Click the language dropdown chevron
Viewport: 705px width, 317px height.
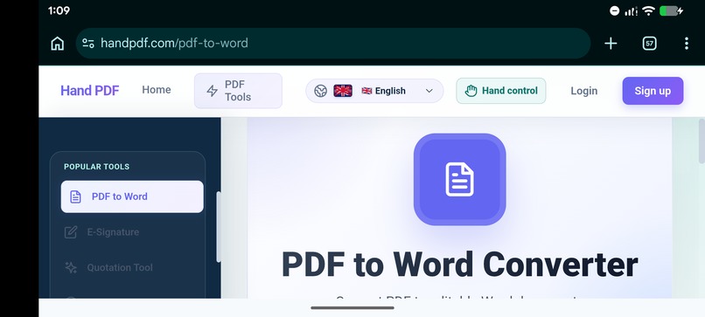(x=429, y=91)
